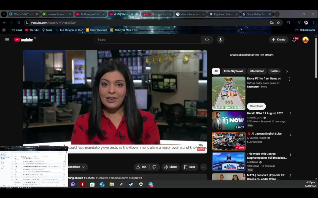Open This Week ABC News thumbnail

click(228, 161)
